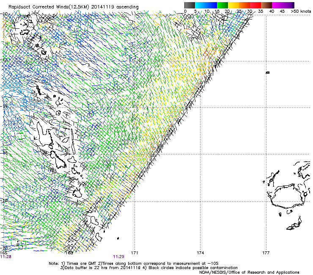The height and width of the screenshot is (275, 313).
Task: Click the '-14' latitude axis label
Action: 4,106
